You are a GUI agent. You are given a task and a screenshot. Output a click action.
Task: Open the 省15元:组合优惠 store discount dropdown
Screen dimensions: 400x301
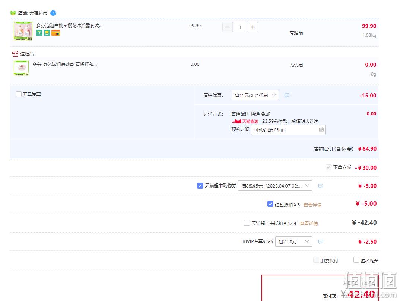[x=255, y=95]
